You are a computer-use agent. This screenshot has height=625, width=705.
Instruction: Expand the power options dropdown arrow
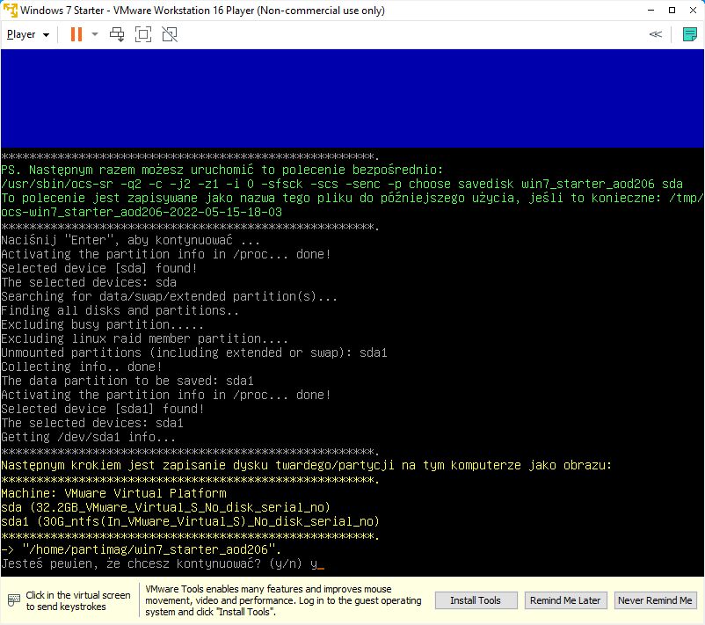click(95, 34)
